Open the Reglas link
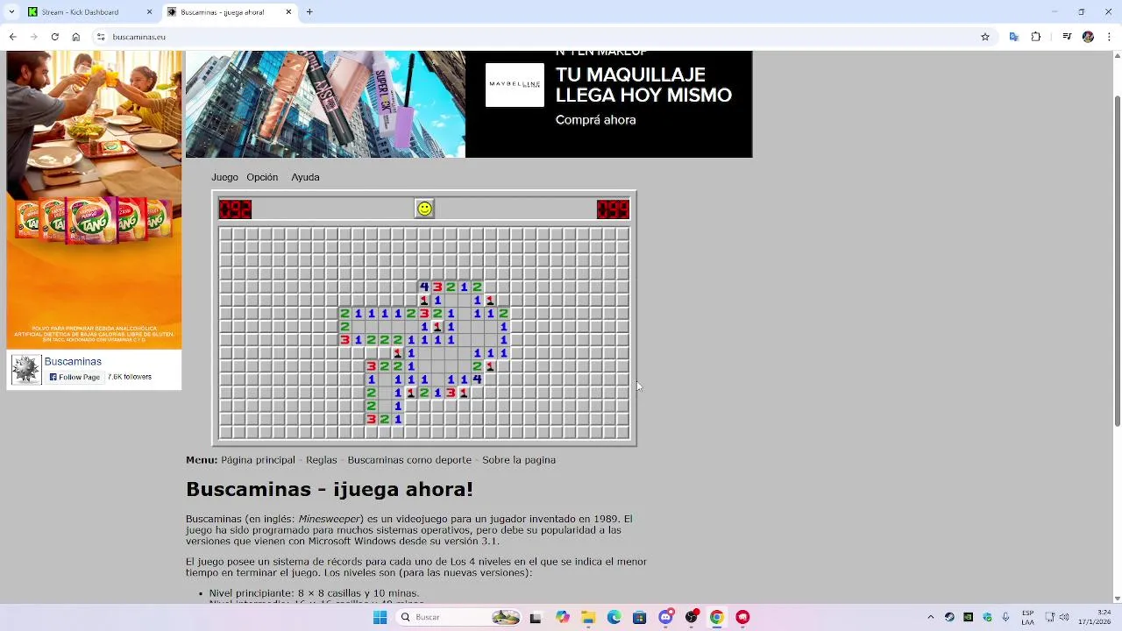The width and height of the screenshot is (1122, 631). (322, 459)
